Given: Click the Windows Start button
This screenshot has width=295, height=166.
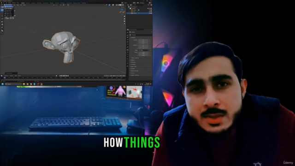Looking at the screenshot, I should coord(3,84).
